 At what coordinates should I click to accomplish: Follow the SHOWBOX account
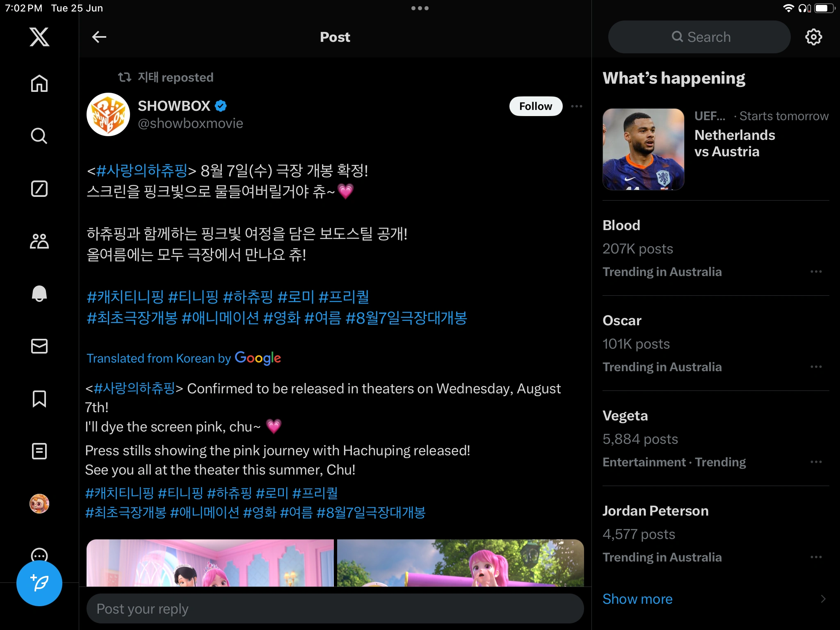click(x=535, y=106)
